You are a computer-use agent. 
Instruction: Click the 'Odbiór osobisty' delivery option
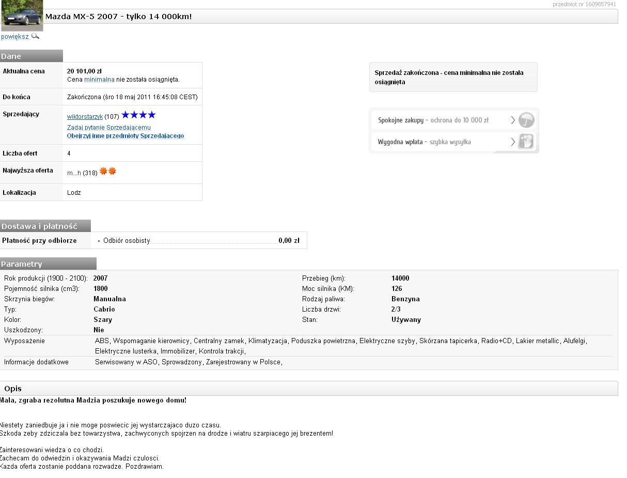click(127, 241)
